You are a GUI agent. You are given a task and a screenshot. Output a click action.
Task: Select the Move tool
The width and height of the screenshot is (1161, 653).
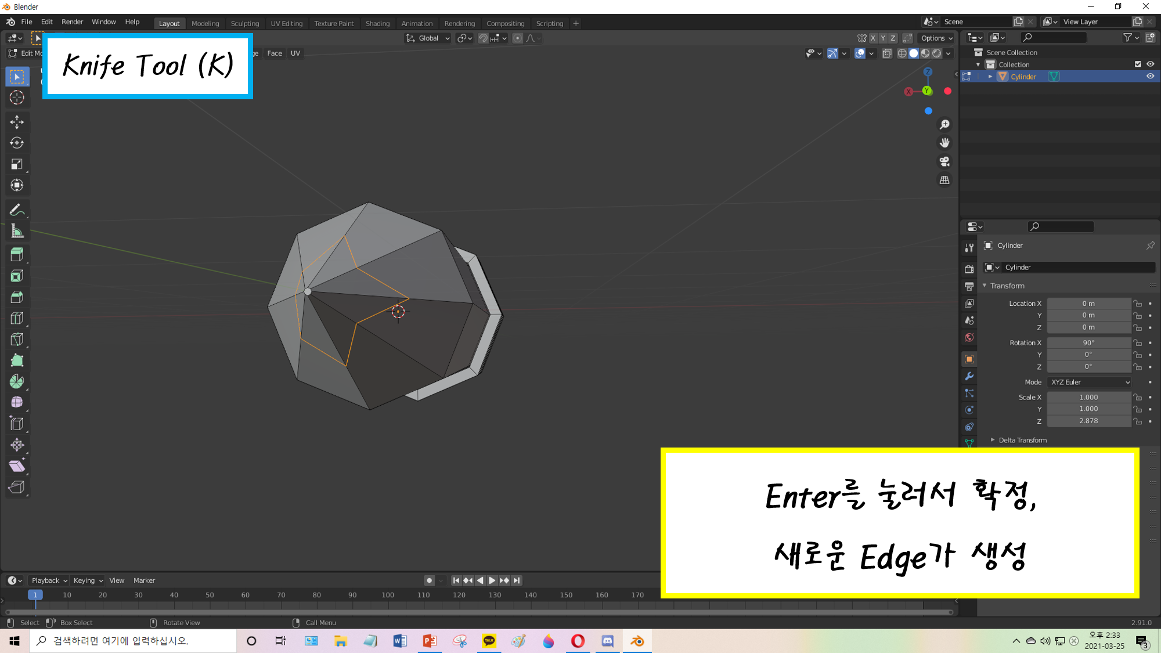point(17,121)
